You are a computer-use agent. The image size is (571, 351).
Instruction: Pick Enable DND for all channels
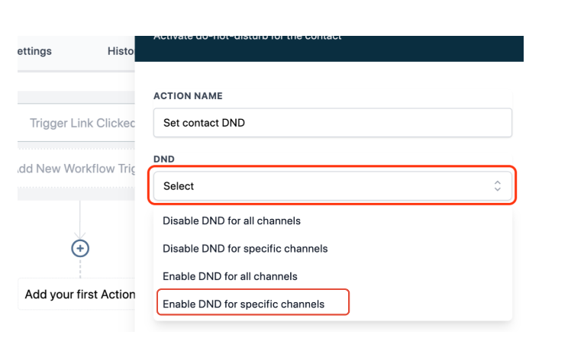230,276
